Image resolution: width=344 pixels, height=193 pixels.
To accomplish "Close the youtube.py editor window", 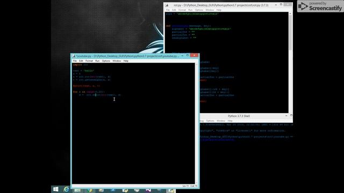I will (194, 55).
